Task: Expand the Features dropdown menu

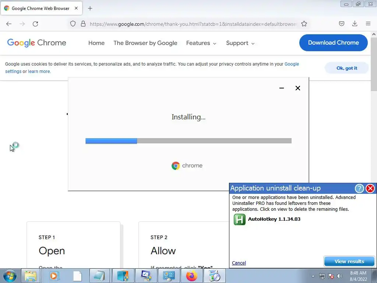Action: coord(201,43)
